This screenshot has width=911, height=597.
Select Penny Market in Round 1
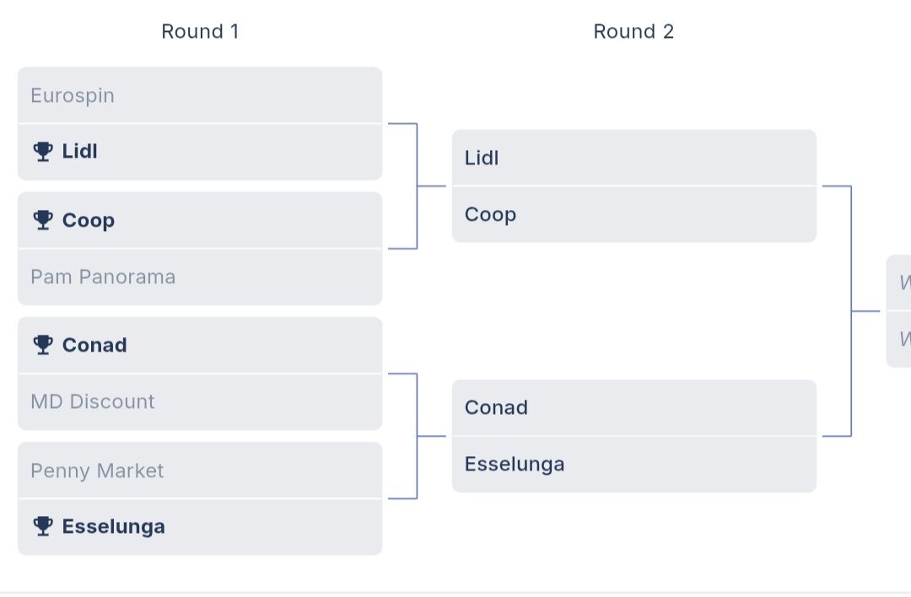point(200,471)
